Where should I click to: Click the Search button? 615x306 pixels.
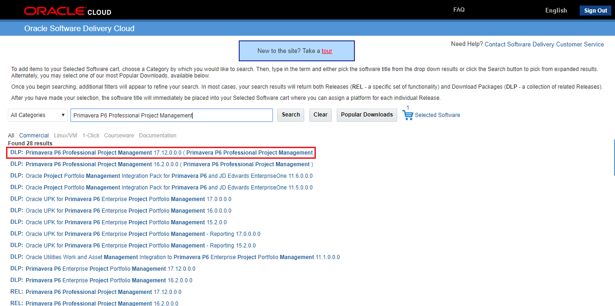(x=291, y=115)
